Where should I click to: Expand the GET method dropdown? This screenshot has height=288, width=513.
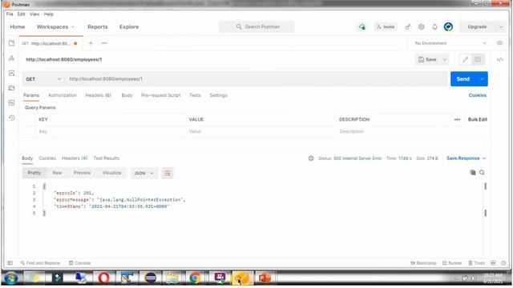[43, 79]
